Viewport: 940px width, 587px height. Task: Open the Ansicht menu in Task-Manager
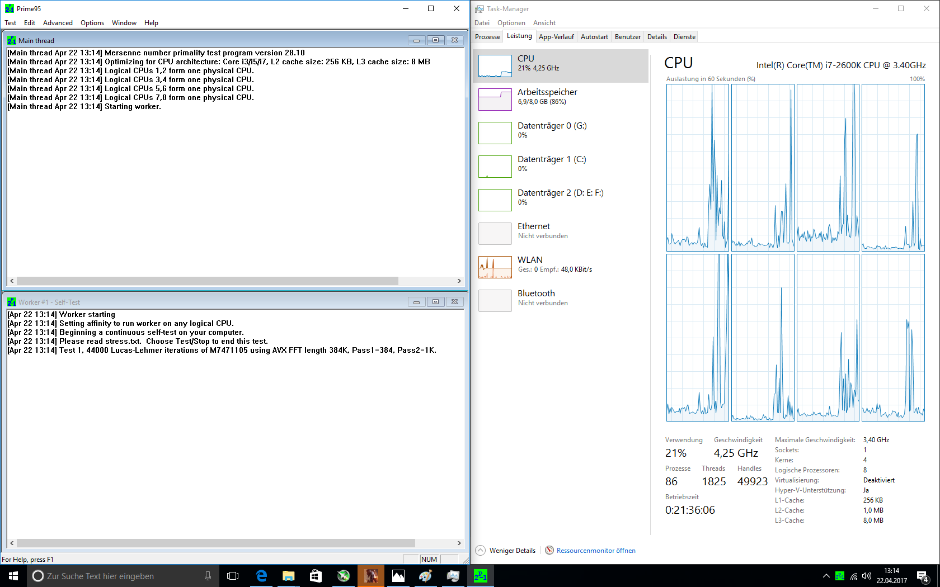(544, 23)
